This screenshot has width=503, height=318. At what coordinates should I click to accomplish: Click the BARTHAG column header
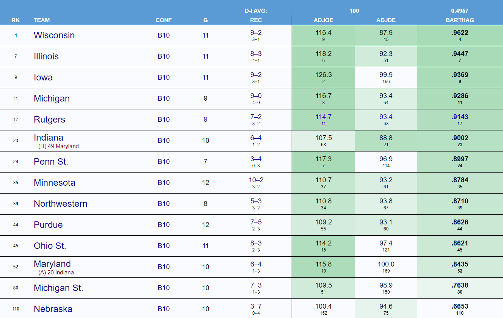460,20
